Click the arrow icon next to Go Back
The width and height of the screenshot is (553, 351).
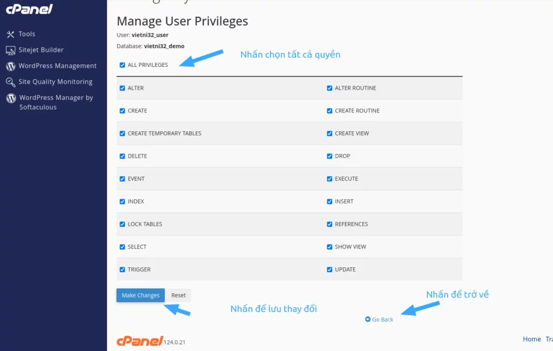coord(368,319)
